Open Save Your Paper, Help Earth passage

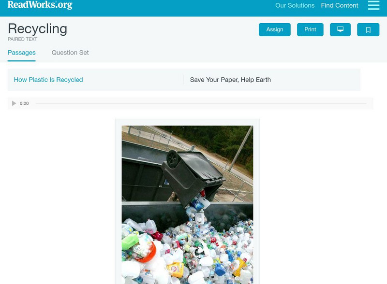[x=230, y=80]
